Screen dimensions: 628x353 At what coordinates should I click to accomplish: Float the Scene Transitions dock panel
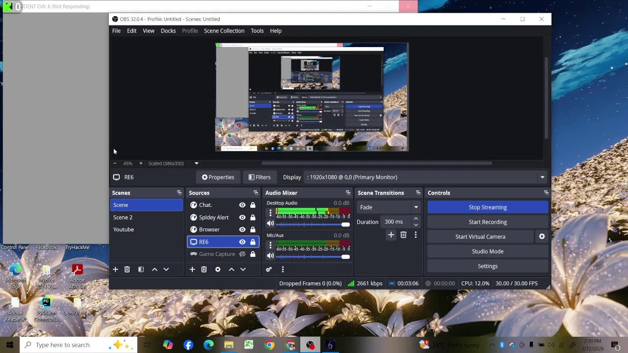pyautogui.click(x=418, y=193)
